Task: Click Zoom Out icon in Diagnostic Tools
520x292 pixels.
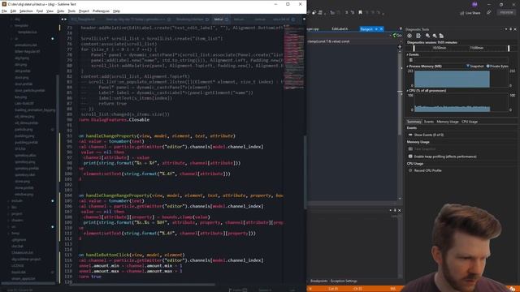Action: pyautogui.click(x=435, y=36)
